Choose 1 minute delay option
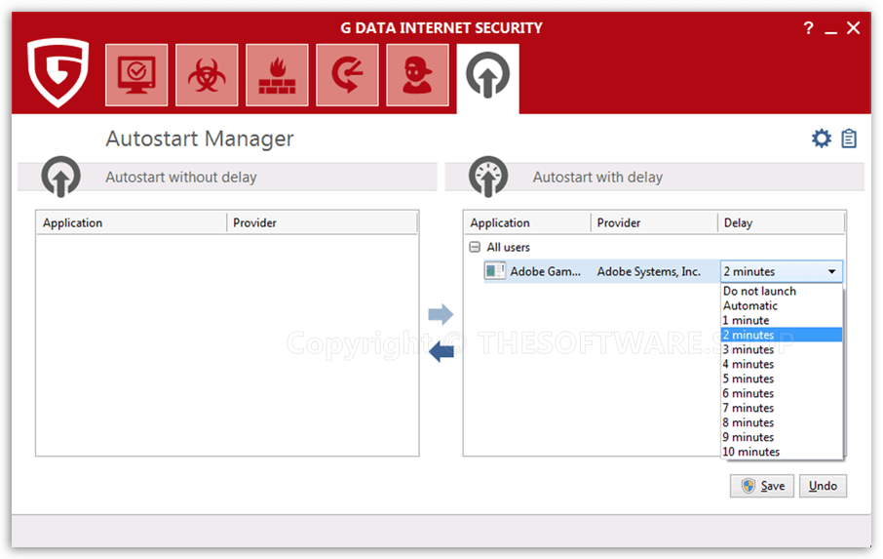883x559 pixels. coord(782,320)
